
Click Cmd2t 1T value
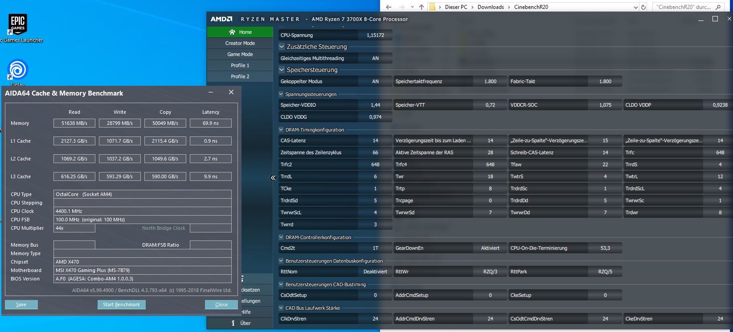pyautogui.click(x=375, y=248)
